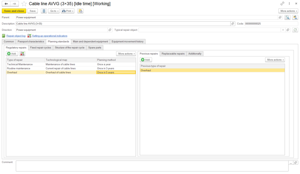
Task: Expand the Print dropdown menu
Action: point(67,11)
